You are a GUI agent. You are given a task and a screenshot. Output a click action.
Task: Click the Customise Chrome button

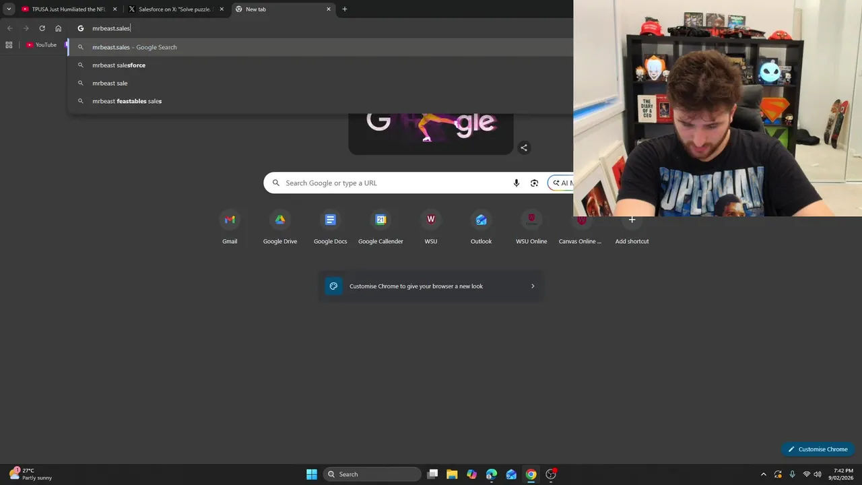818,449
